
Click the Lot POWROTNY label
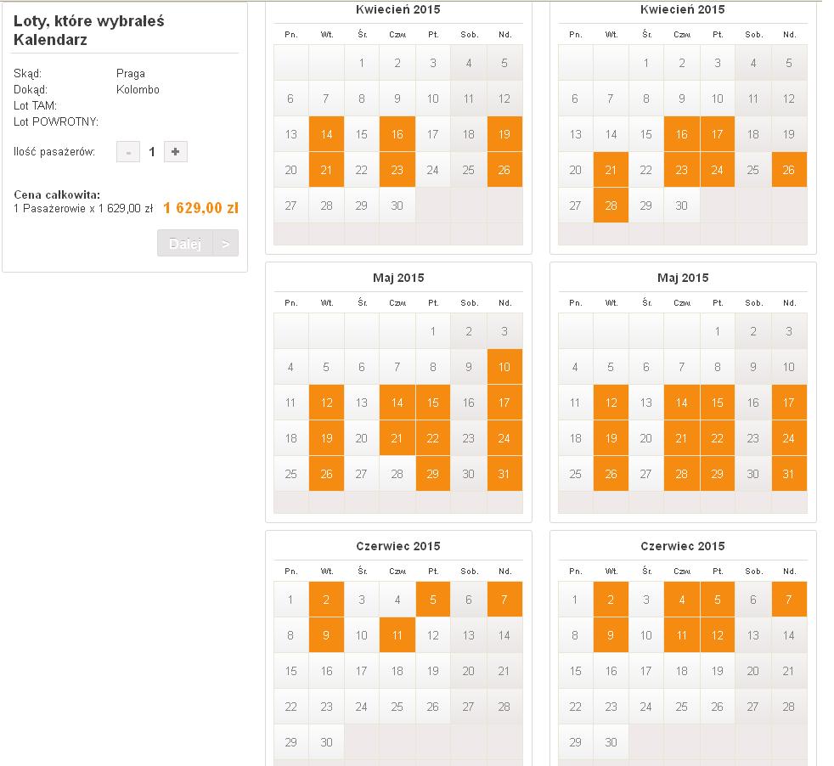coord(56,121)
